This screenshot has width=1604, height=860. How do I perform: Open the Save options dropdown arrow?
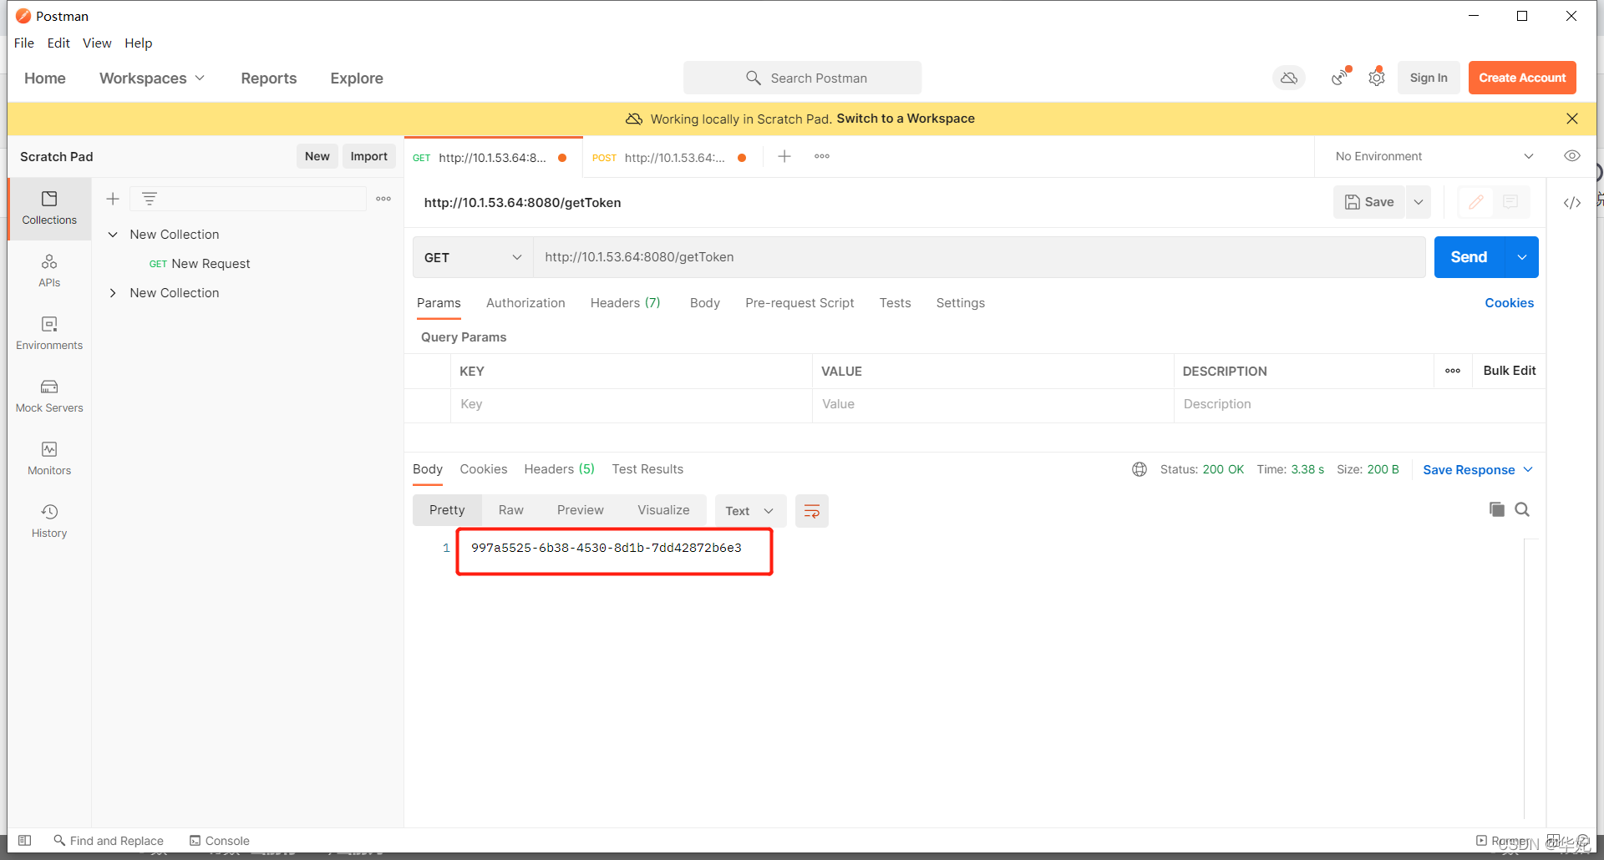[x=1419, y=202]
